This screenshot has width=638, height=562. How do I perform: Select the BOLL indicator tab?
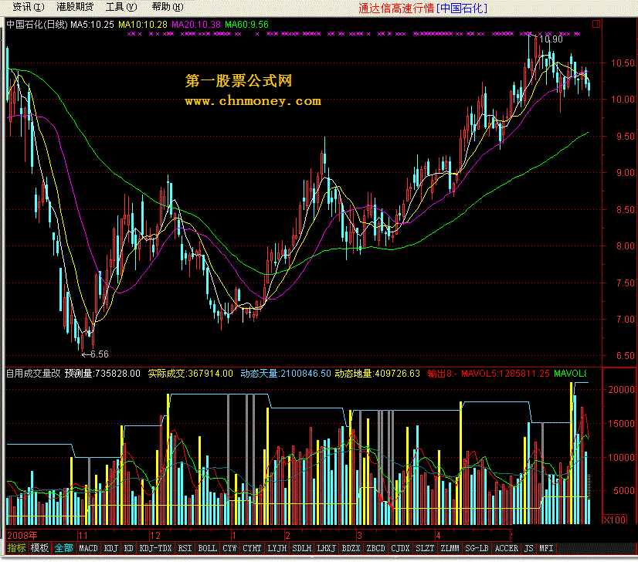point(208,548)
